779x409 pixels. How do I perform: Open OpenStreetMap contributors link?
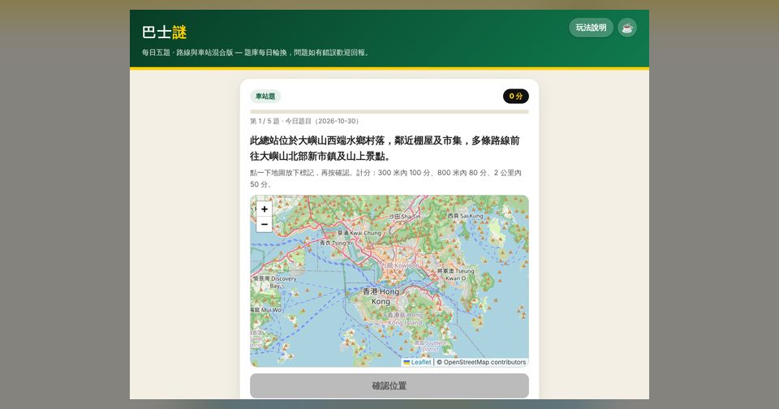(481, 362)
